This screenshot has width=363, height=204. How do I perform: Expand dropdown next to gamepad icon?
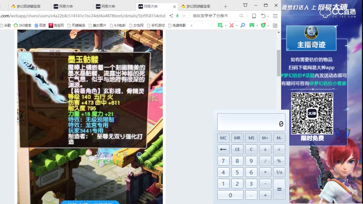(257, 25)
